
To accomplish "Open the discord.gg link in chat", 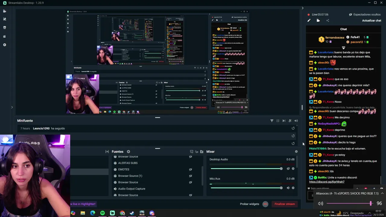I will [x=327, y=182].
